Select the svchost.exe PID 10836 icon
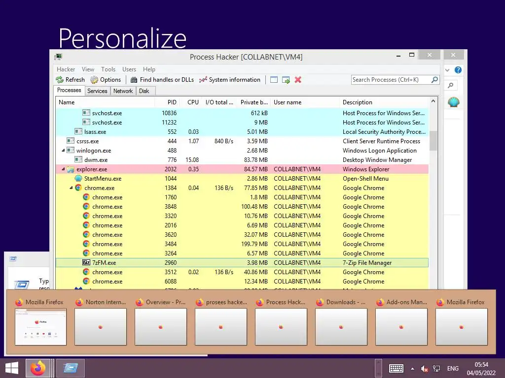 tap(86, 113)
